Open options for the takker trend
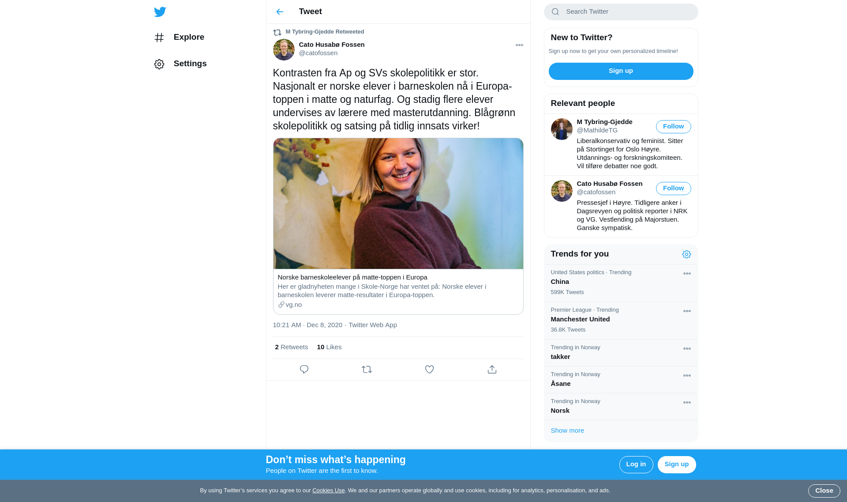This screenshot has height=502, width=847. click(687, 349)
